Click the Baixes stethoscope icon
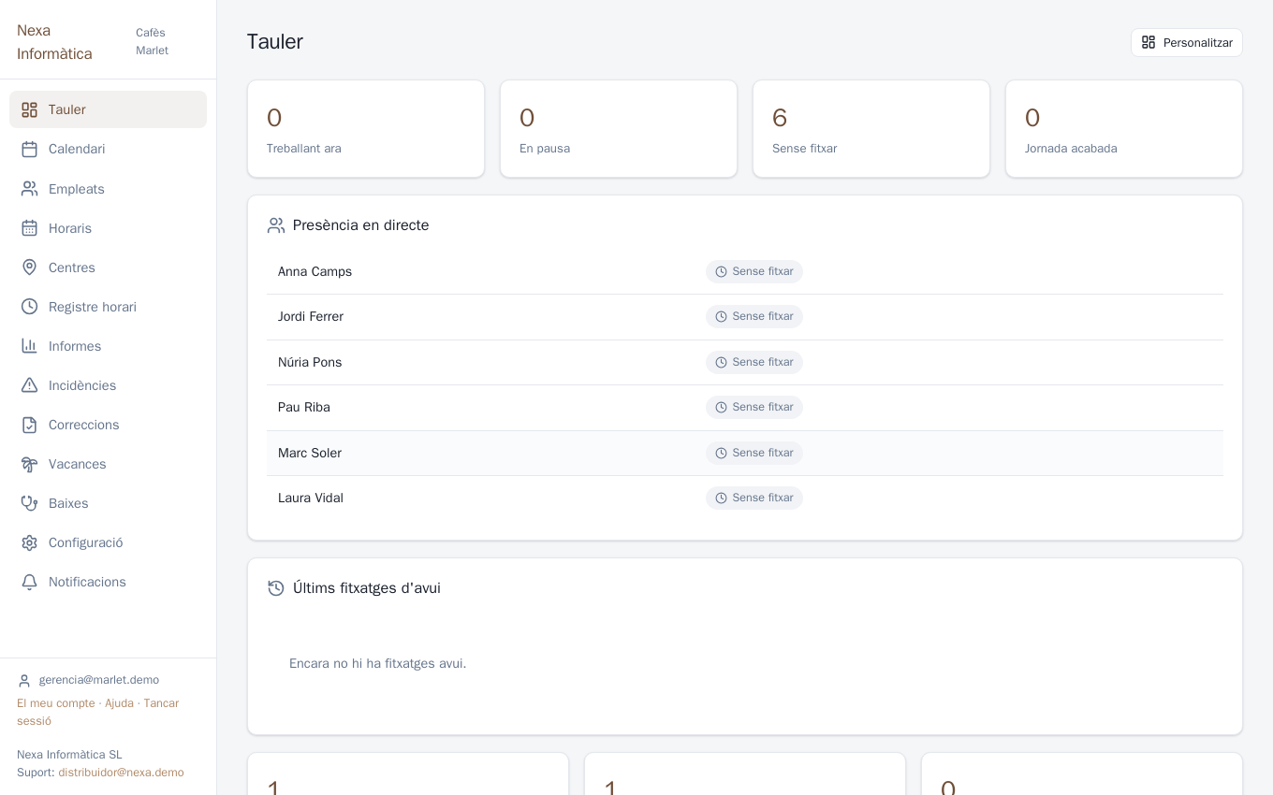This screenshot has width=1273, height=795. (30, 503)
